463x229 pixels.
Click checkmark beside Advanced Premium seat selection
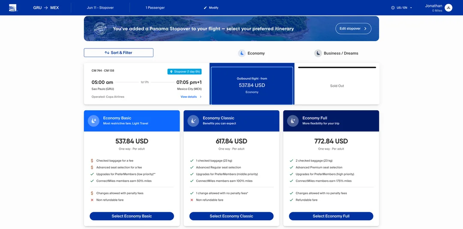tap(292, 168)
